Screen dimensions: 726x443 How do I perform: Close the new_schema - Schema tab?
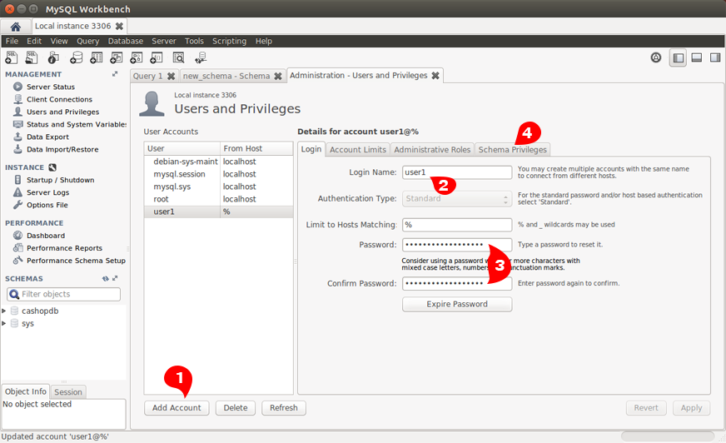278,76
